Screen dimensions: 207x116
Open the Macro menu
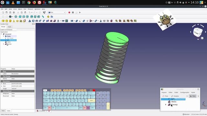20,9
